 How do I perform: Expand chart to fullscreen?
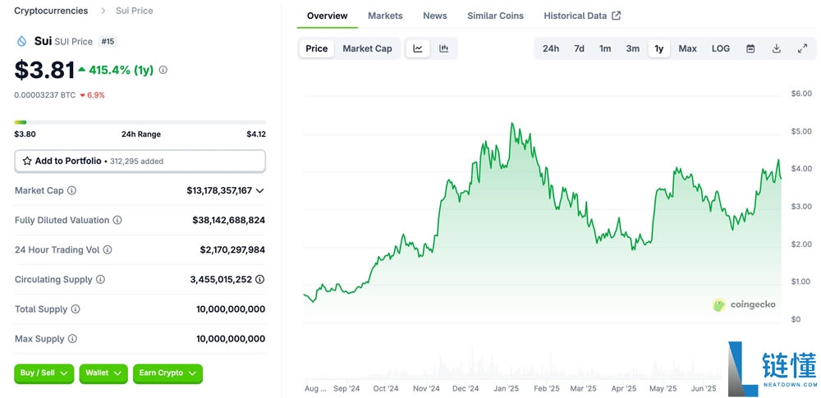tap(802, 48)
